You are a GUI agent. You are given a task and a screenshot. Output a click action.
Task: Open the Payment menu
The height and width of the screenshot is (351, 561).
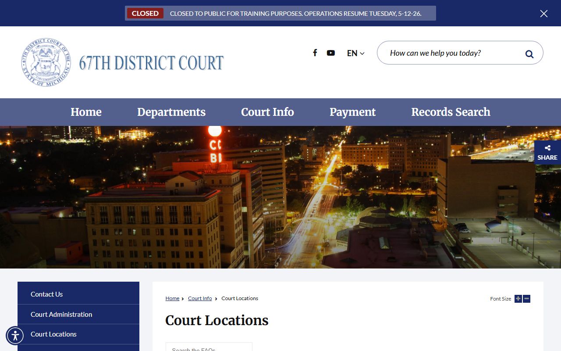pos(352,112)
